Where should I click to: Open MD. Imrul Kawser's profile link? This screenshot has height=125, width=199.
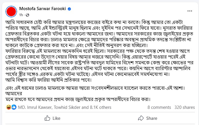(35, 107)
